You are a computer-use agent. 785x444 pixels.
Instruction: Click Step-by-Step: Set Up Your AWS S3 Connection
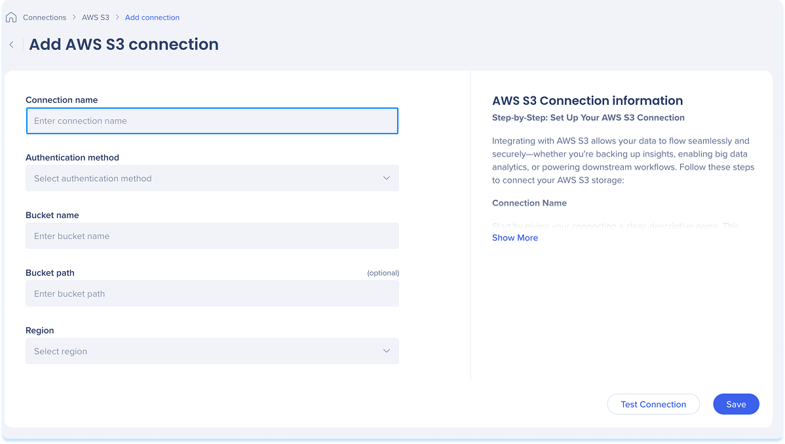(588, 118)
